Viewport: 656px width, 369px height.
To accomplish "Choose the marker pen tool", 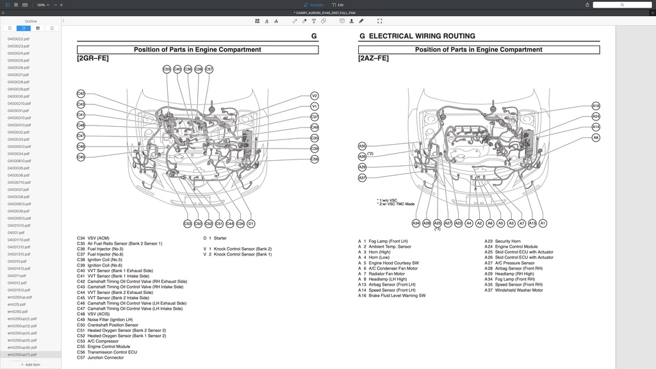I will pos(304,20).
